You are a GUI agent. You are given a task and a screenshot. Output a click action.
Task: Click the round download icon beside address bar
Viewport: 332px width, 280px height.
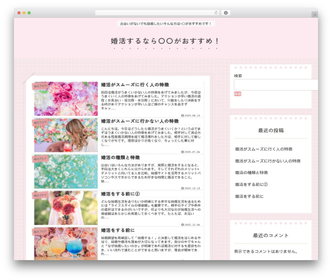pos(226,13)
